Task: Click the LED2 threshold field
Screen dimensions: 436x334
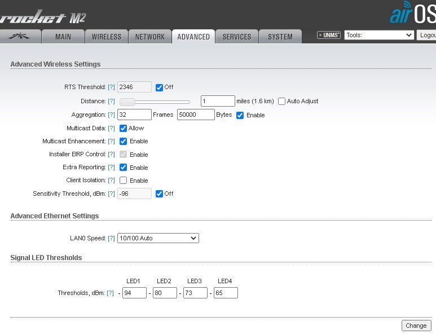Action: pos(165,293)
